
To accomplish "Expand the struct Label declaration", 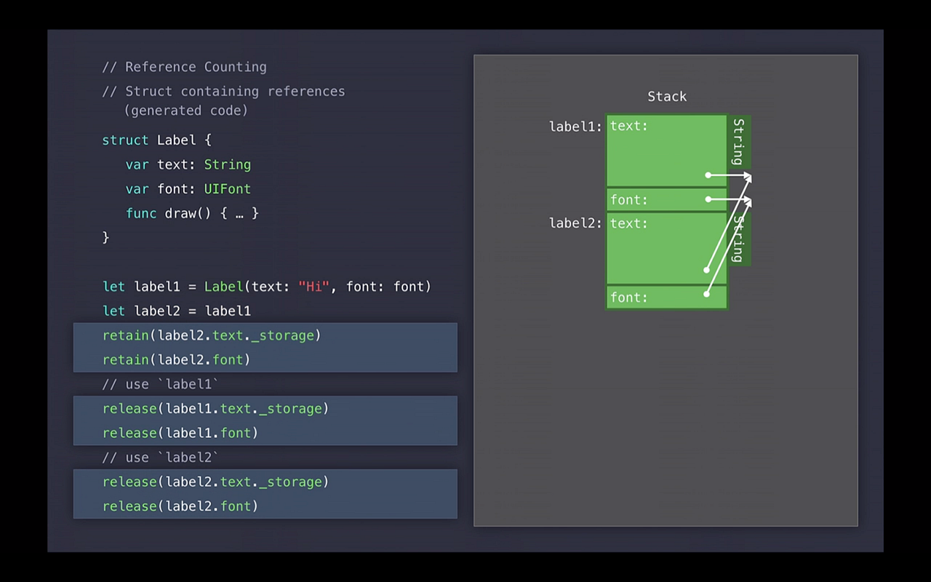I will pos(155,140).
